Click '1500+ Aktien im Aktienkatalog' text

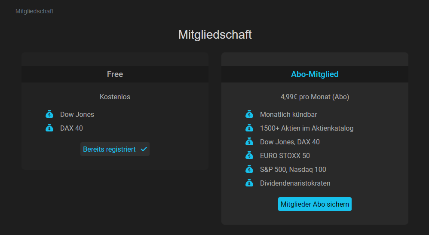point(306,128)
